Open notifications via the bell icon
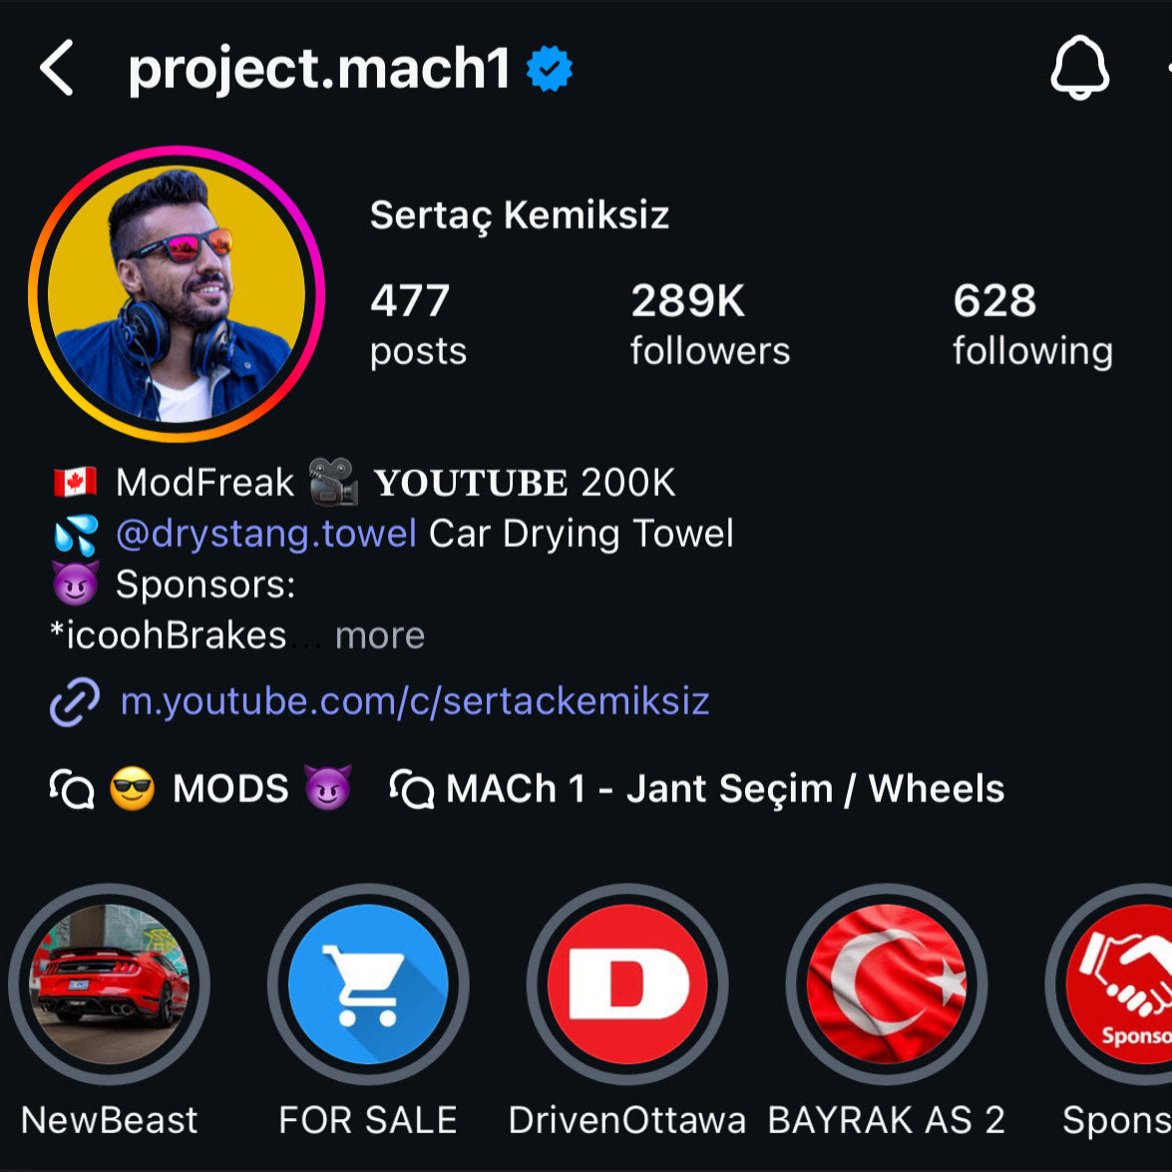 point(1081,70)
